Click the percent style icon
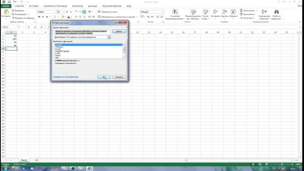Image resolution: width=304 pixels, height=171 pixels. tap(148, 17)
